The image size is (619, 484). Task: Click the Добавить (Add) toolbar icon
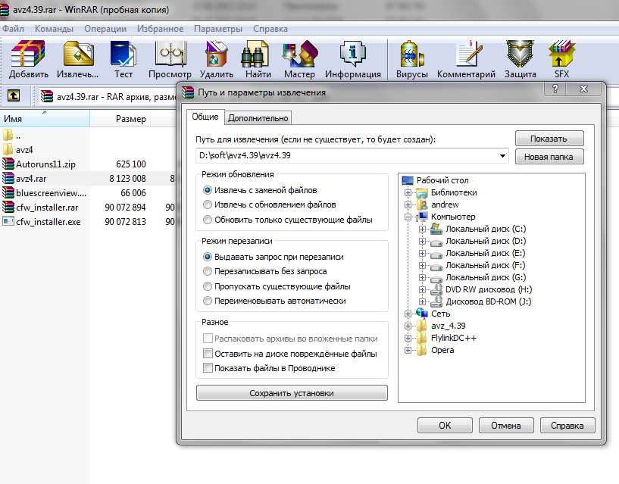coord(29,54)
